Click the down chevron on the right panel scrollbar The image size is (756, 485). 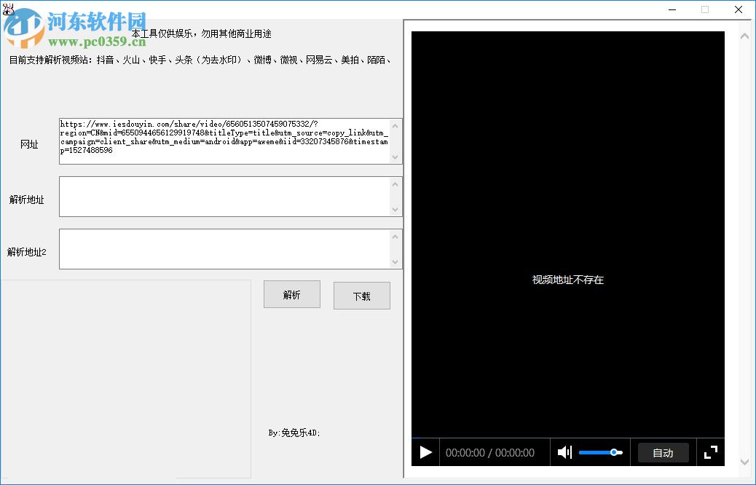tap(745, 462)
